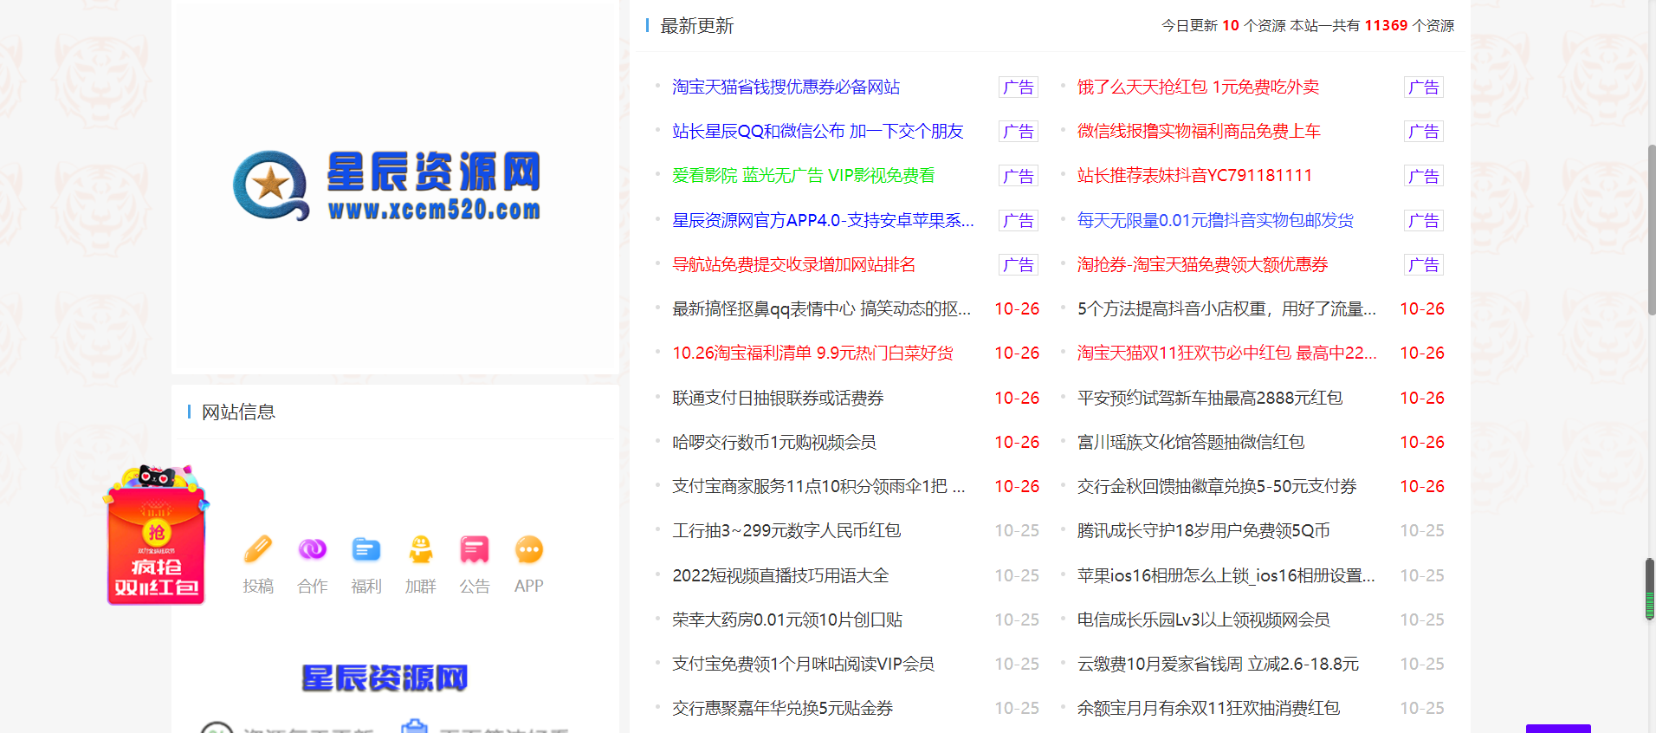Click the 公告 announcement icon
Viewport: 1656px width, 733px height.
pos(475,549)
